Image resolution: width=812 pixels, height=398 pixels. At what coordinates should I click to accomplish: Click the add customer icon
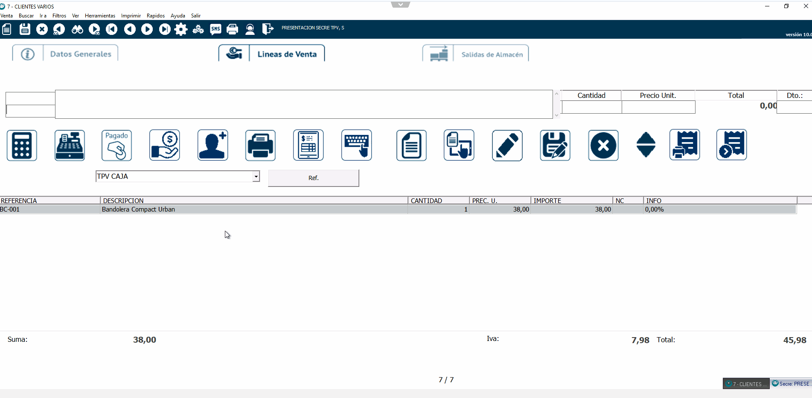(x=212, y=146)
